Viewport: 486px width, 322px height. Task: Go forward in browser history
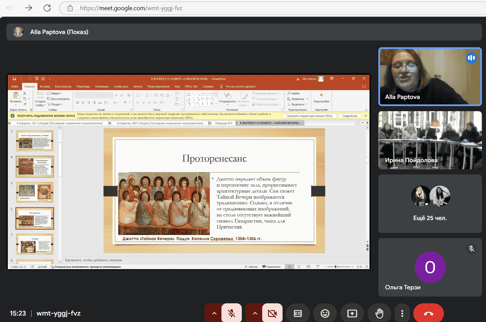[29, 8]
